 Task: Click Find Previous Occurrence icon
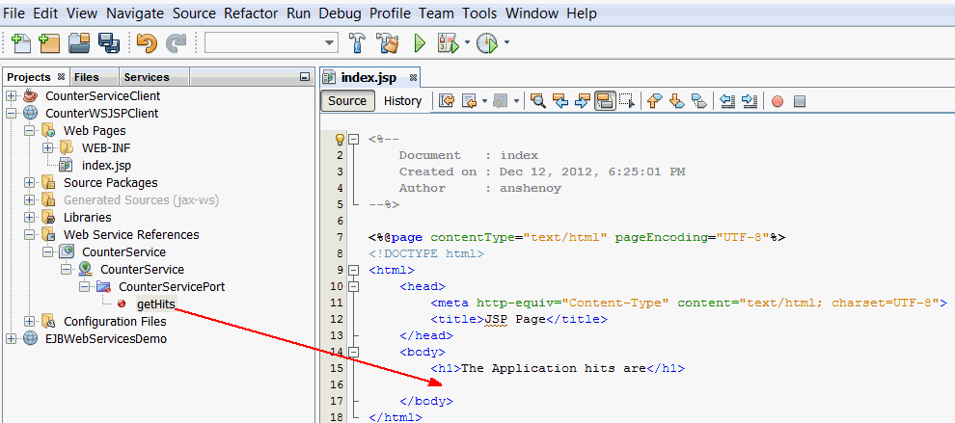(x=559, y=101)
